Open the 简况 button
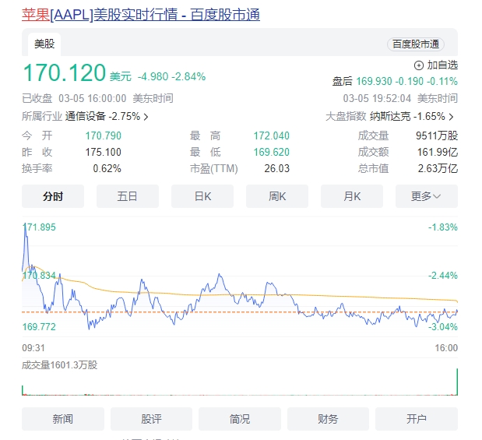482x440 pixels. pyautogui.click(x=240, y=419)
